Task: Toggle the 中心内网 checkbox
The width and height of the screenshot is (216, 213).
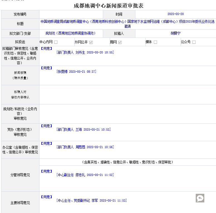Action: pos(56,42)
